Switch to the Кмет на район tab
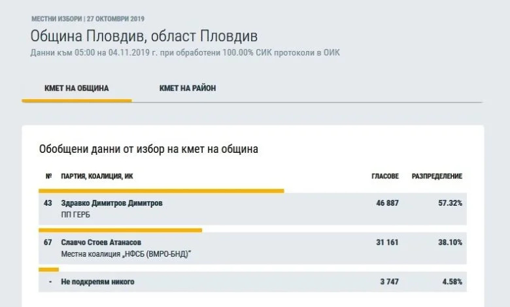510x307 pixels. [188, 88]
